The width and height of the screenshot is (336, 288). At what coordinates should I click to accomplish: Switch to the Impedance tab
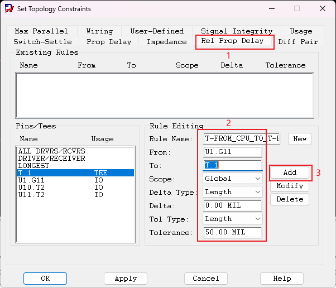coord(166,42)
